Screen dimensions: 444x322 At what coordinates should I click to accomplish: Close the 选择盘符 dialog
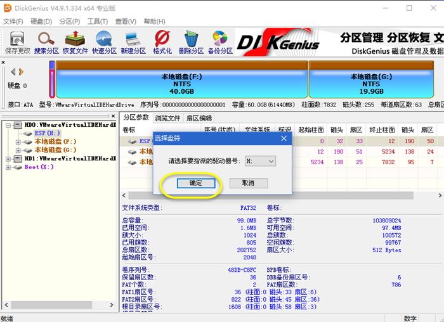point(284,138)
